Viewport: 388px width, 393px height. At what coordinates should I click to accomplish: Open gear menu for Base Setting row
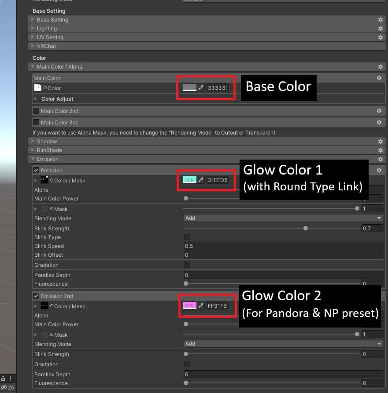[x=381, y=19]
